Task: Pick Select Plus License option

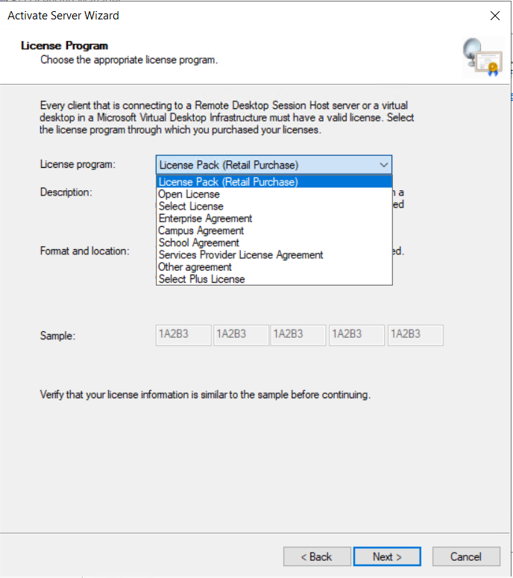Action: [201, 279]
